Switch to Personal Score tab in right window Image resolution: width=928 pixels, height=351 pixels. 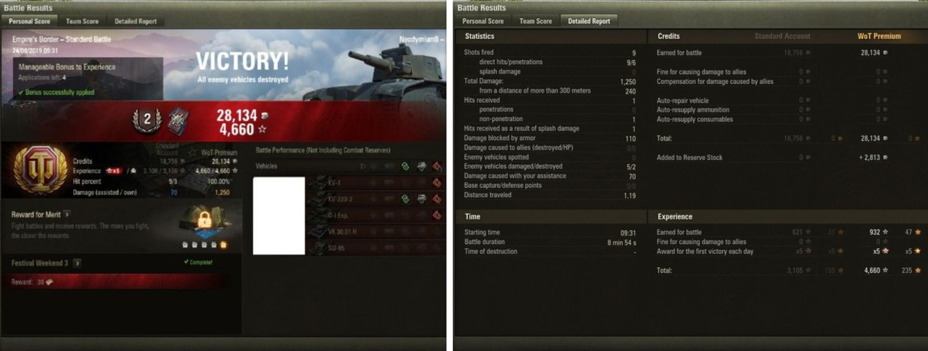pyautogui.click(x=483, y=21)
